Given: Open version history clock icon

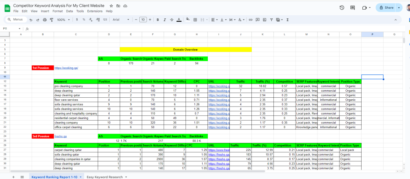Looking at the screenshot, I should (342, 8).
